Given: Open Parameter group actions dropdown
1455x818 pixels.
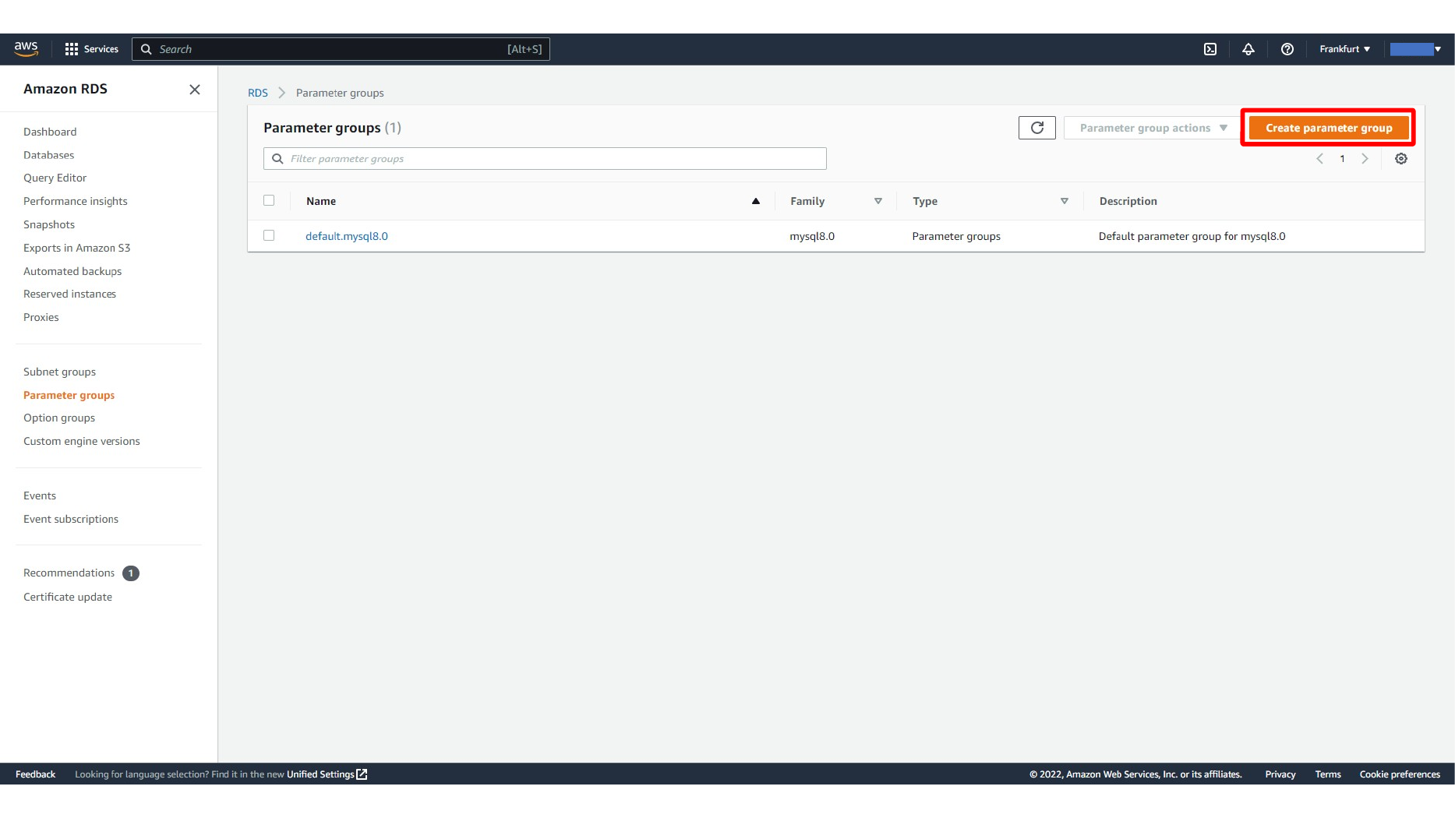Looking at the screenshot, I should click(x=1153, y=128).
